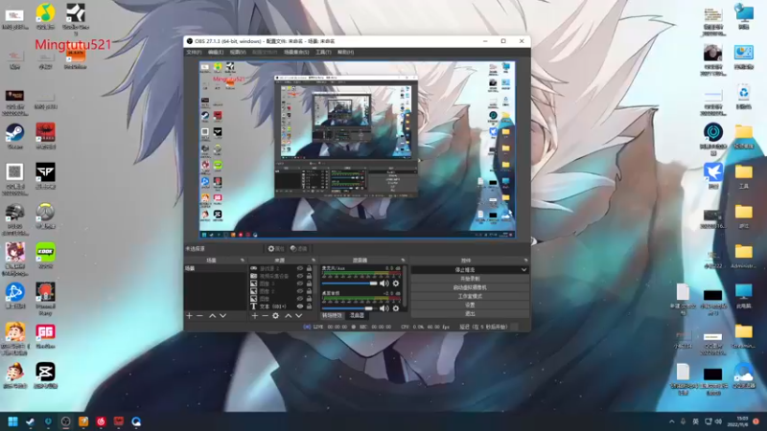Remove the selected scene with the minus icon
The width and height of the screenshot is (767, 431).
(x=199, y=316)
